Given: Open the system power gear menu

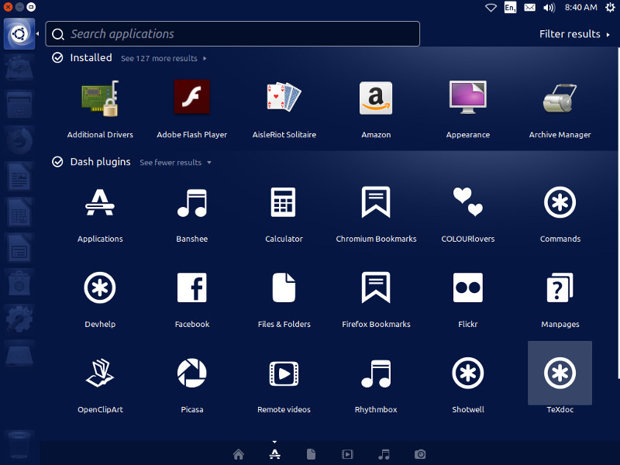Looking at the screenshot, I should click(x=610, y=7).
